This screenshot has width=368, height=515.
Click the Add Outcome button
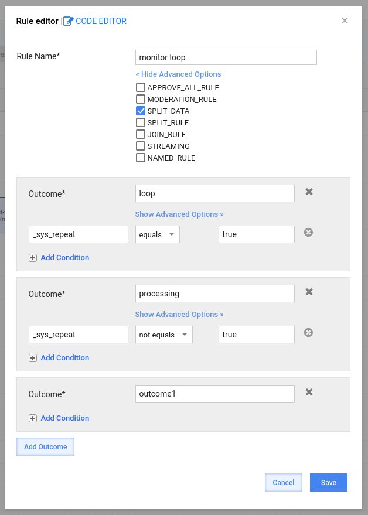pos(45,446)
